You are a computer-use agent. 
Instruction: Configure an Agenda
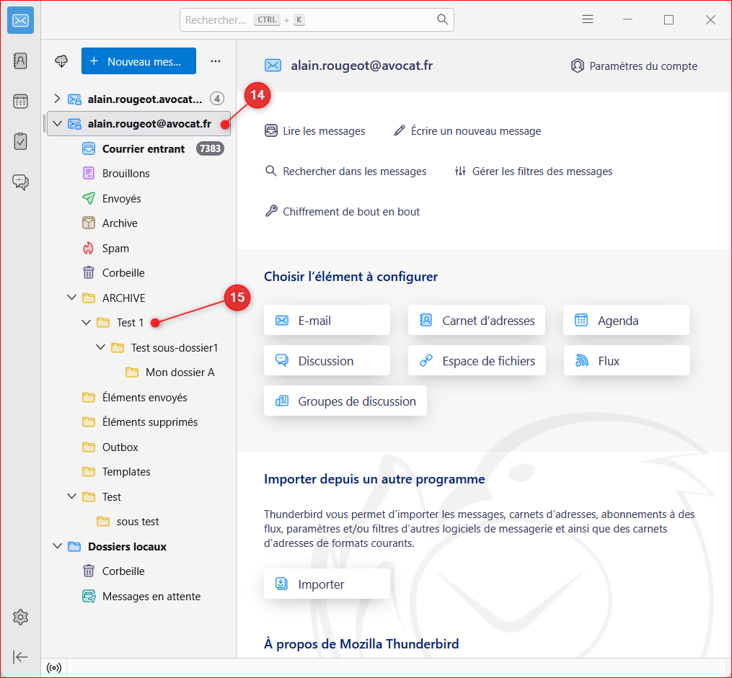tap(626, 321)
